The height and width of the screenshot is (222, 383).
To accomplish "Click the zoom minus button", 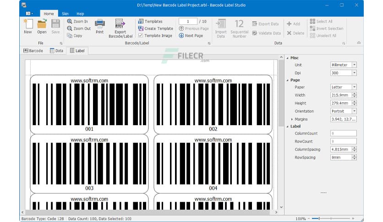I will (x=309, y=218).
